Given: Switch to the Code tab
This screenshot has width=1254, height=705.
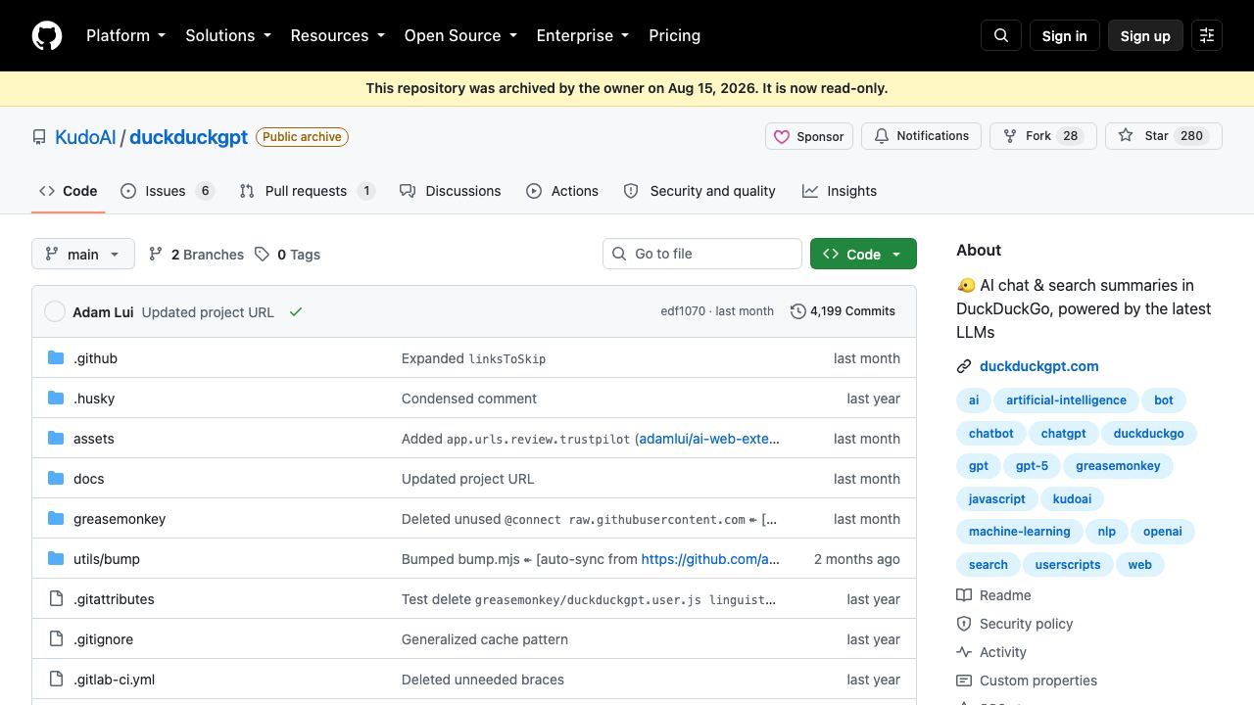Looking at the screenshot, I should point(69,191).
